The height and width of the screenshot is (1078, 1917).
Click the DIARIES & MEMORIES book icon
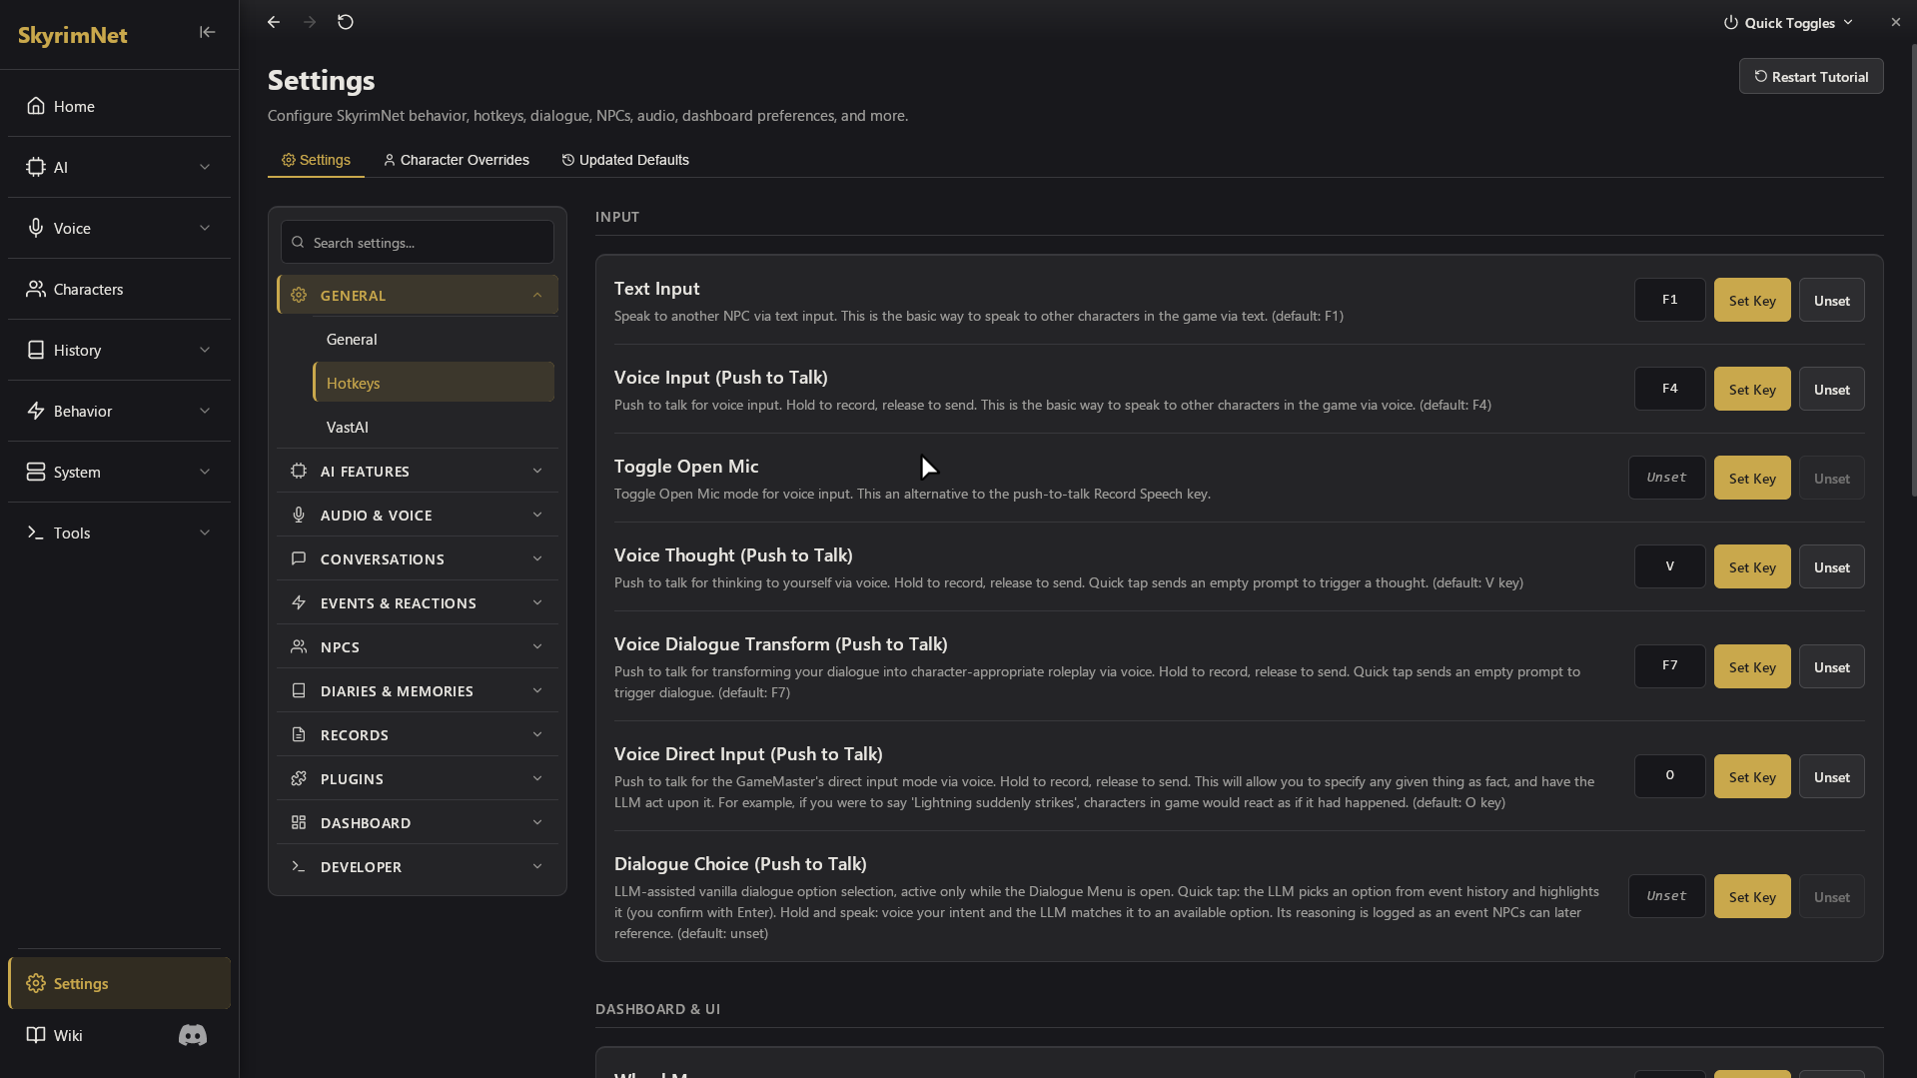point(299,690)
